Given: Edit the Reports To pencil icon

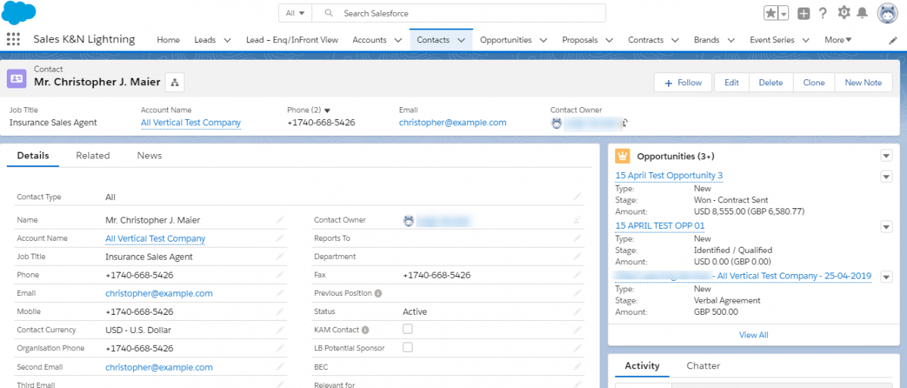Looking at the screenshot, I should (x=577, y=238).
